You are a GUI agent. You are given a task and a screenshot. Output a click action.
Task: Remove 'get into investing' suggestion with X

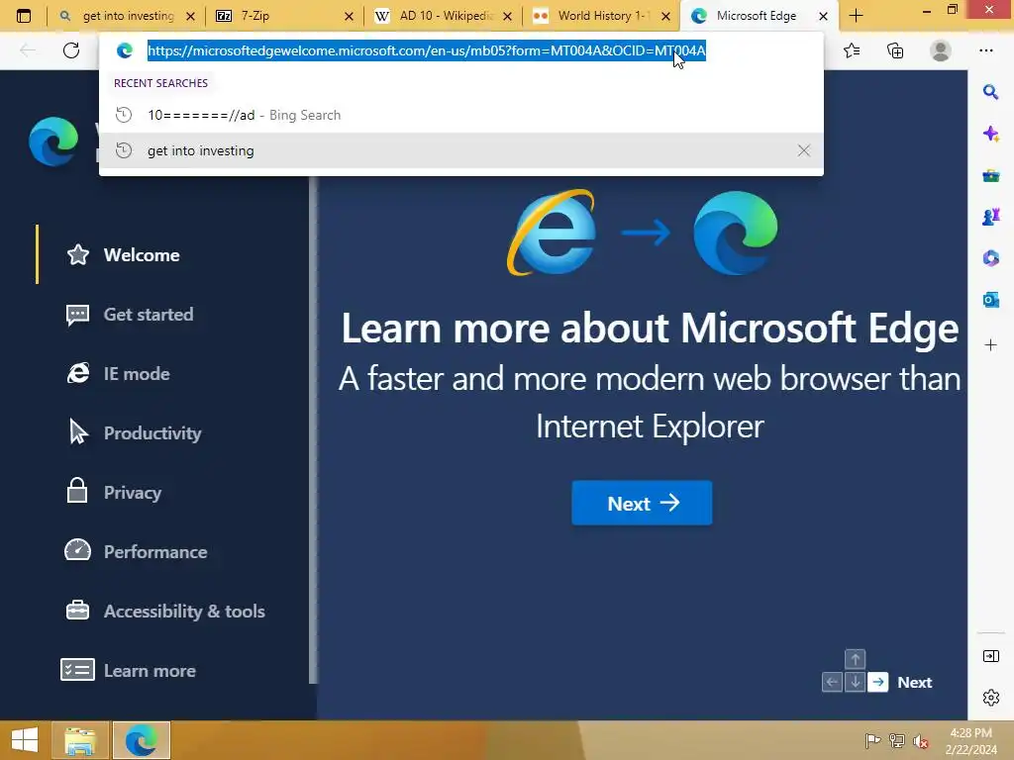[x=804, y=150]
